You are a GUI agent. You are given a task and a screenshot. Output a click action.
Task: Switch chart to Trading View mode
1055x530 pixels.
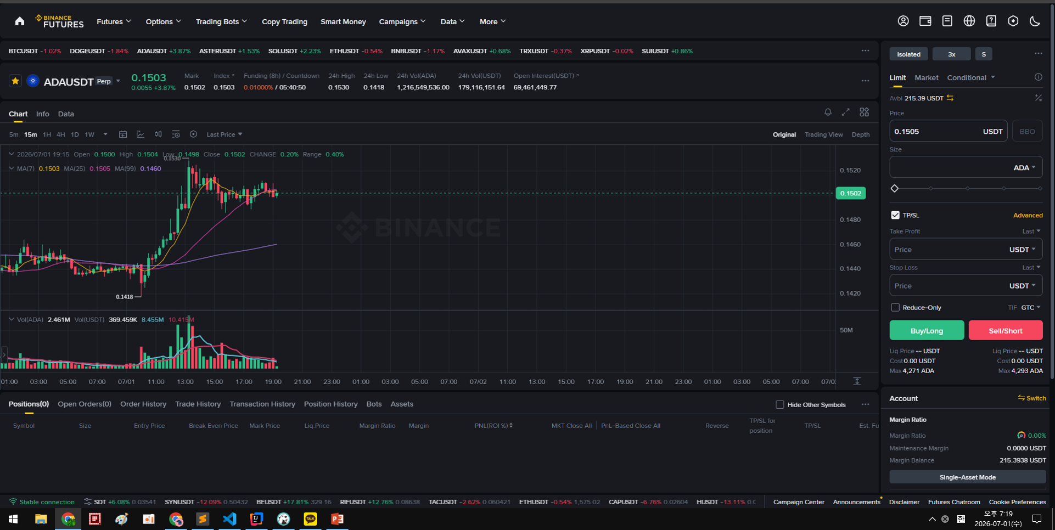click(x=823, y=134)
